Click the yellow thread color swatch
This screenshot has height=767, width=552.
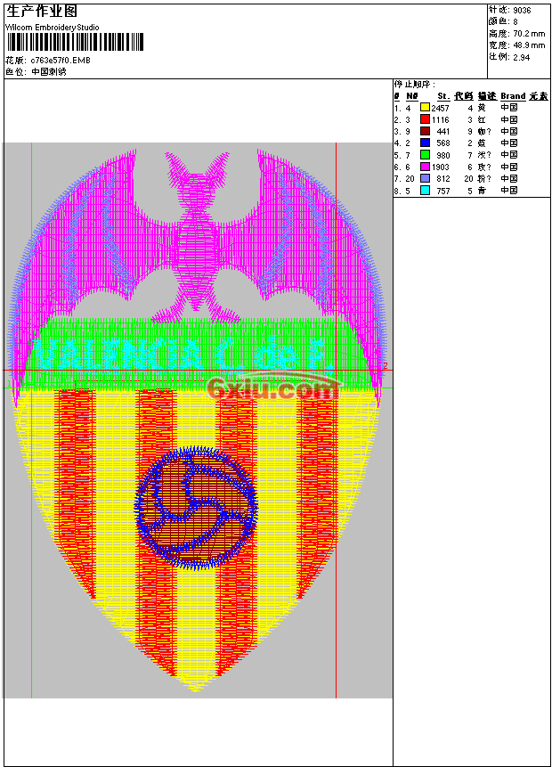pyautogui.click(x=425, y=108)
